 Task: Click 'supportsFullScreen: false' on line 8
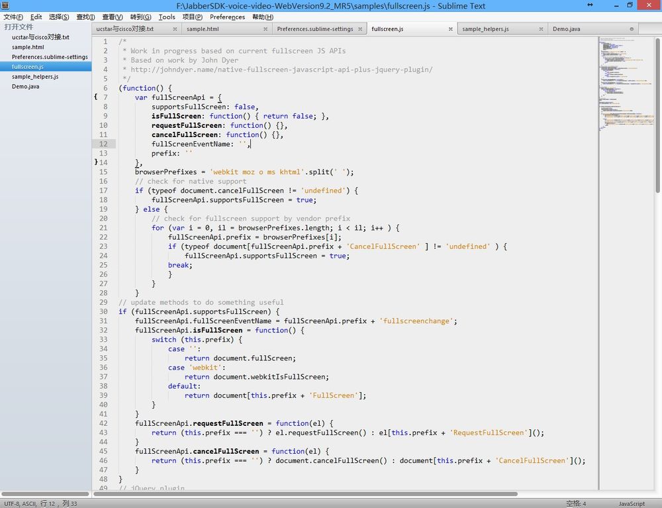(203, 107)
